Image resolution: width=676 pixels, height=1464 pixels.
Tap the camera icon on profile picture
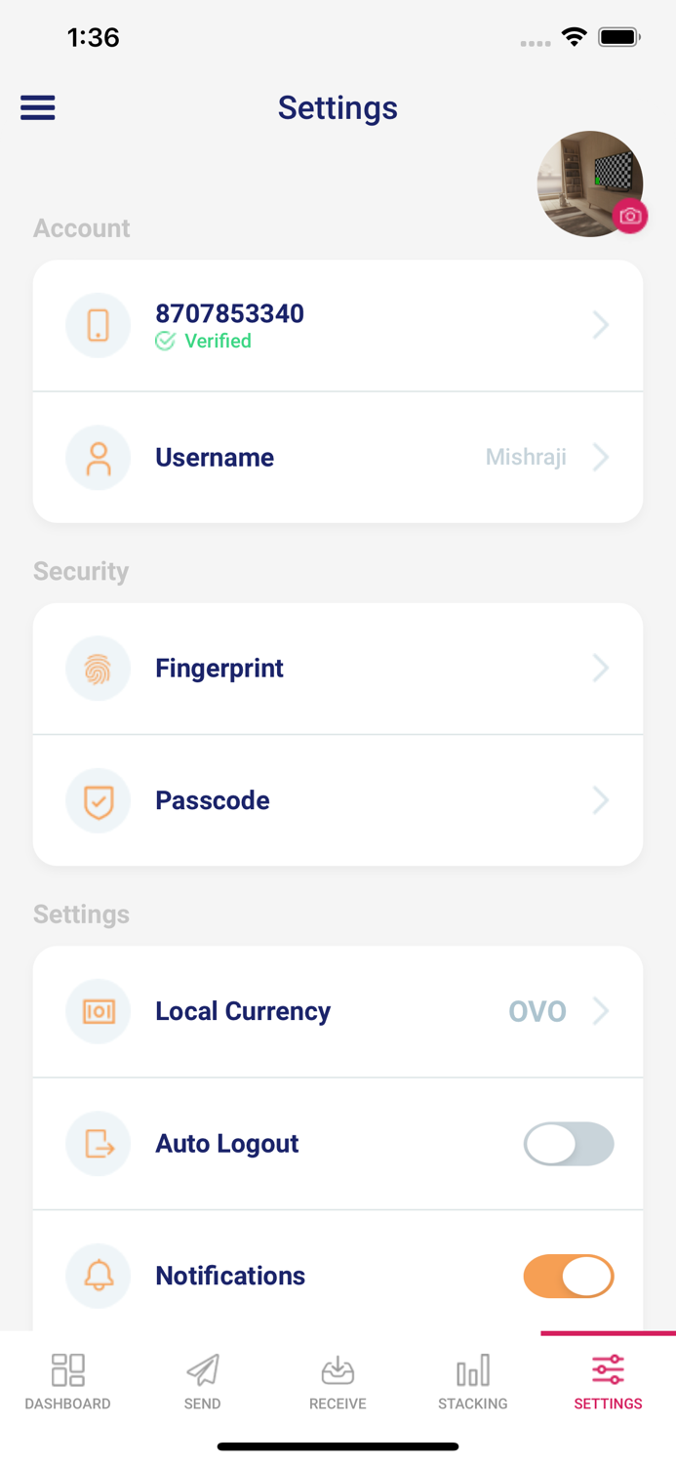[630, 217]
